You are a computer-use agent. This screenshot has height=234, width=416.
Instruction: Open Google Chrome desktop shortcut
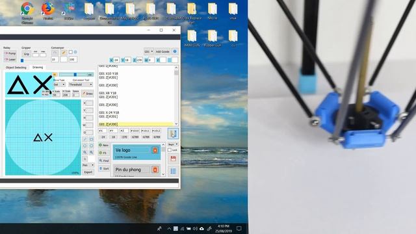click(x=27, y=12)
